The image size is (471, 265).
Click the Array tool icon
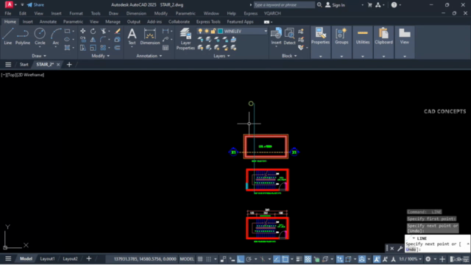pos(103,47)
